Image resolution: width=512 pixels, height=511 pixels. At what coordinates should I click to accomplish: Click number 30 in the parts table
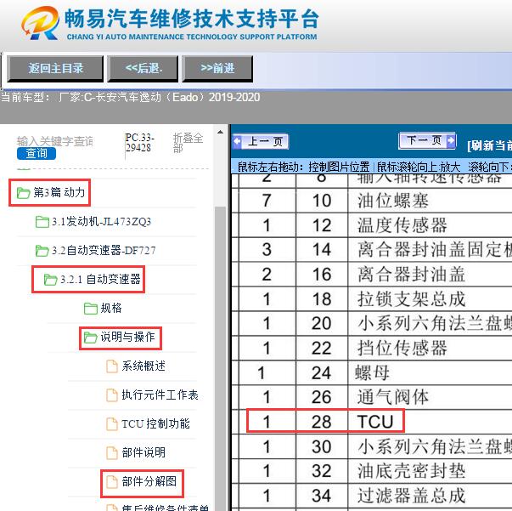click(x=322, y=446)
